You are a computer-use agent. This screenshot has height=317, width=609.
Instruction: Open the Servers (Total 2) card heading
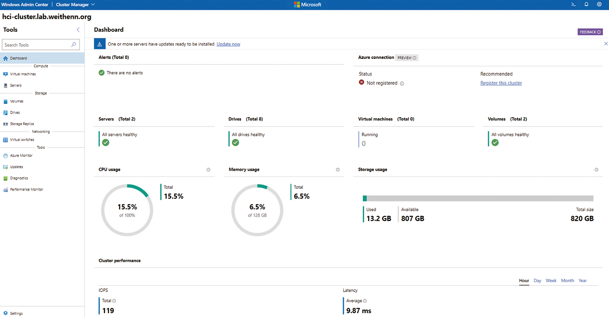coord(117,119)
